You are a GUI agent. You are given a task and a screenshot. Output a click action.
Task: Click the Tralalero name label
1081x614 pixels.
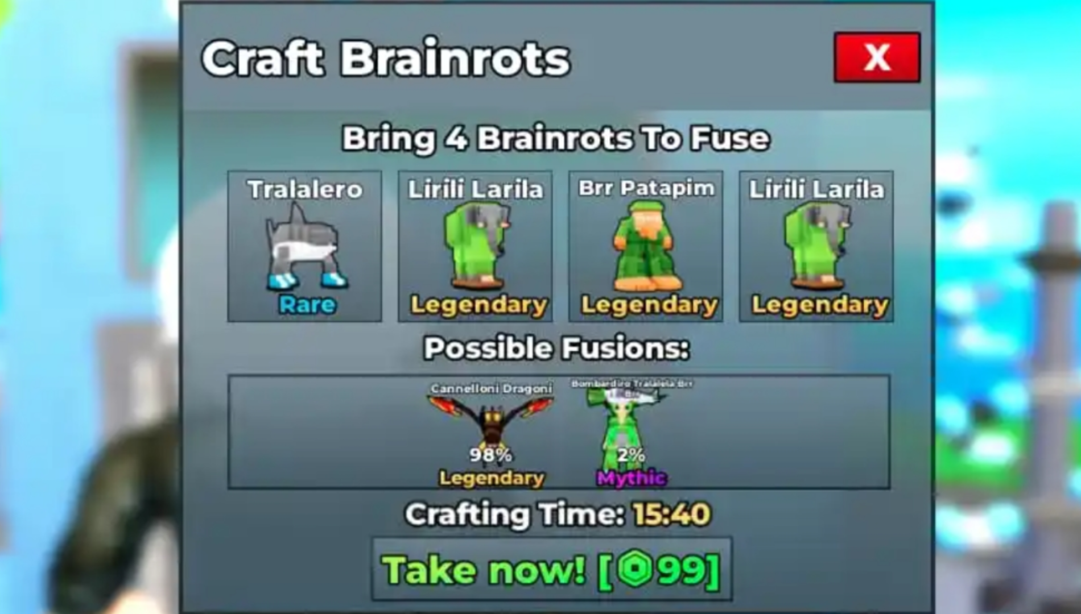(x=305, y=189)
